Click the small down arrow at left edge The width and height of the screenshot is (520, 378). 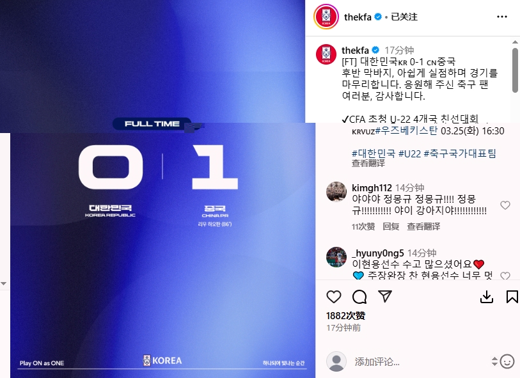tap(4, 283)
